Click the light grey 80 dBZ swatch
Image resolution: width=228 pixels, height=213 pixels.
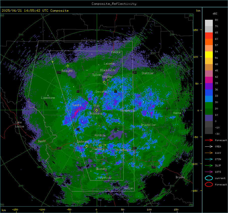[209, 23]
